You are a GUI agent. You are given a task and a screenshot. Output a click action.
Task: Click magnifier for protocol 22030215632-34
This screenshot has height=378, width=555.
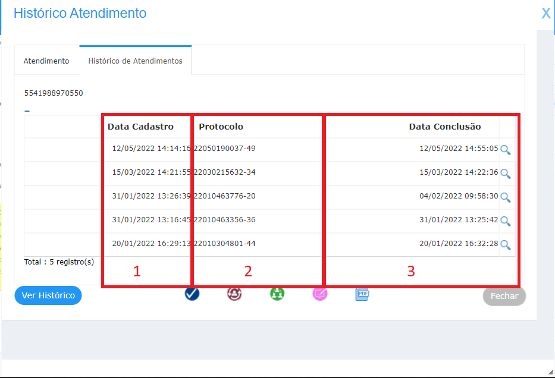(x=506, y=174)
